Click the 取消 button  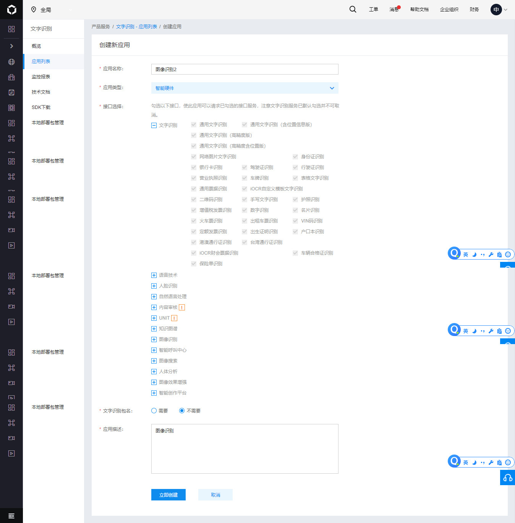[x=215, y=495]
